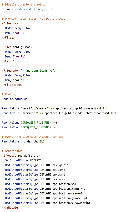The image size is (121, 212).
Task: Click the SetOutputFilter DEFLATE line
Action: (23, 160)
